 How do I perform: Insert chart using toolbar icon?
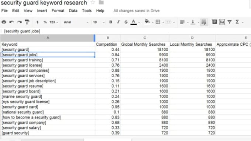[x=222, y=22]
